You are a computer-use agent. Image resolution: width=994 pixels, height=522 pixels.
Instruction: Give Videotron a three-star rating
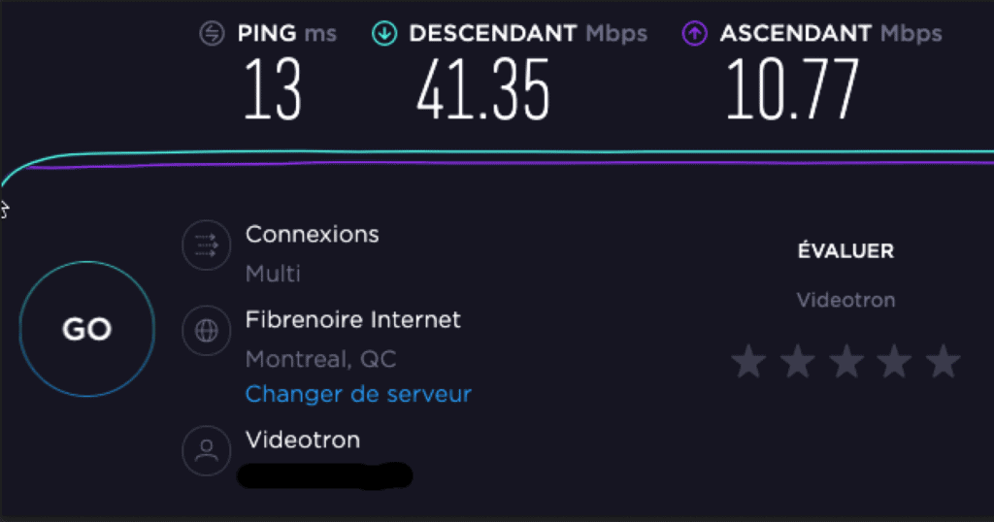846,361
